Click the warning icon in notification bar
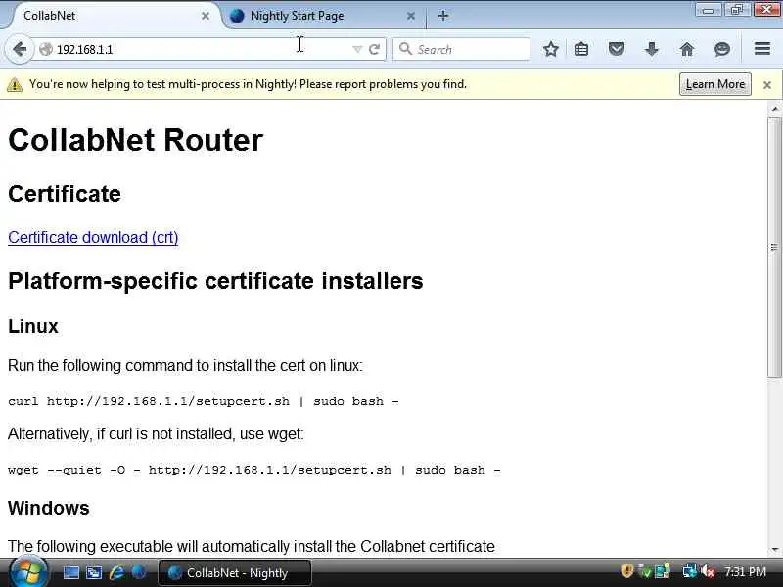Image resolution: width=783 pixels, height=587 pixels. click(15, 85)
